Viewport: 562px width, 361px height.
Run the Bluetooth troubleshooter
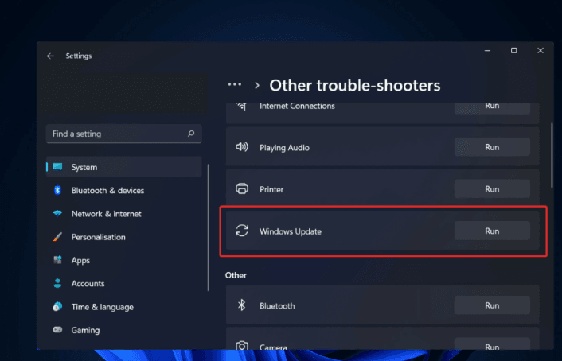click(x=492, y=305)
